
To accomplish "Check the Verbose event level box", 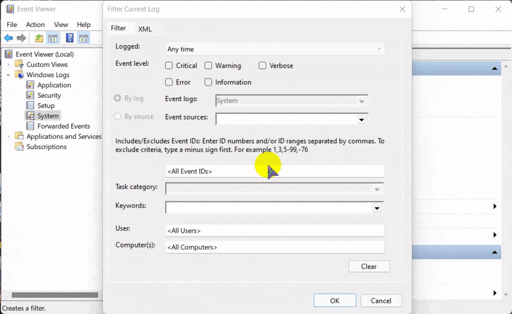I will pos(262,66).
